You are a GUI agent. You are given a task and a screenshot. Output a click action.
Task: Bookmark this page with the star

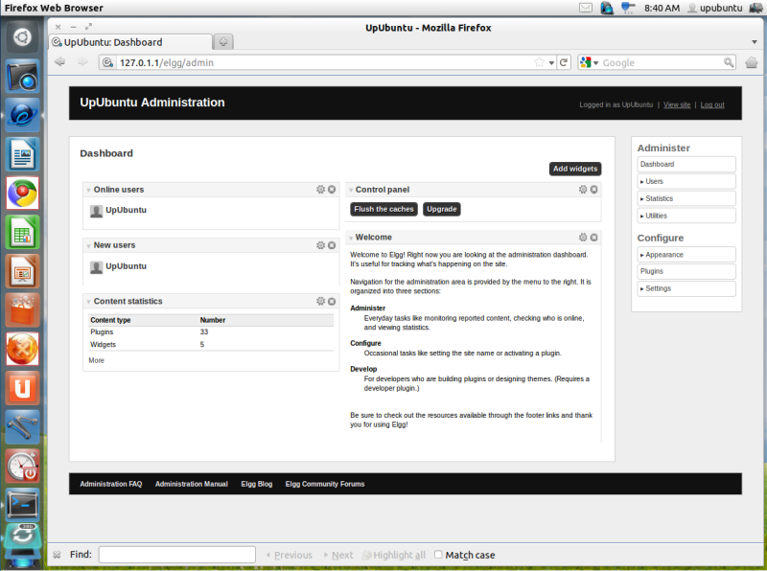coord(539,62)
